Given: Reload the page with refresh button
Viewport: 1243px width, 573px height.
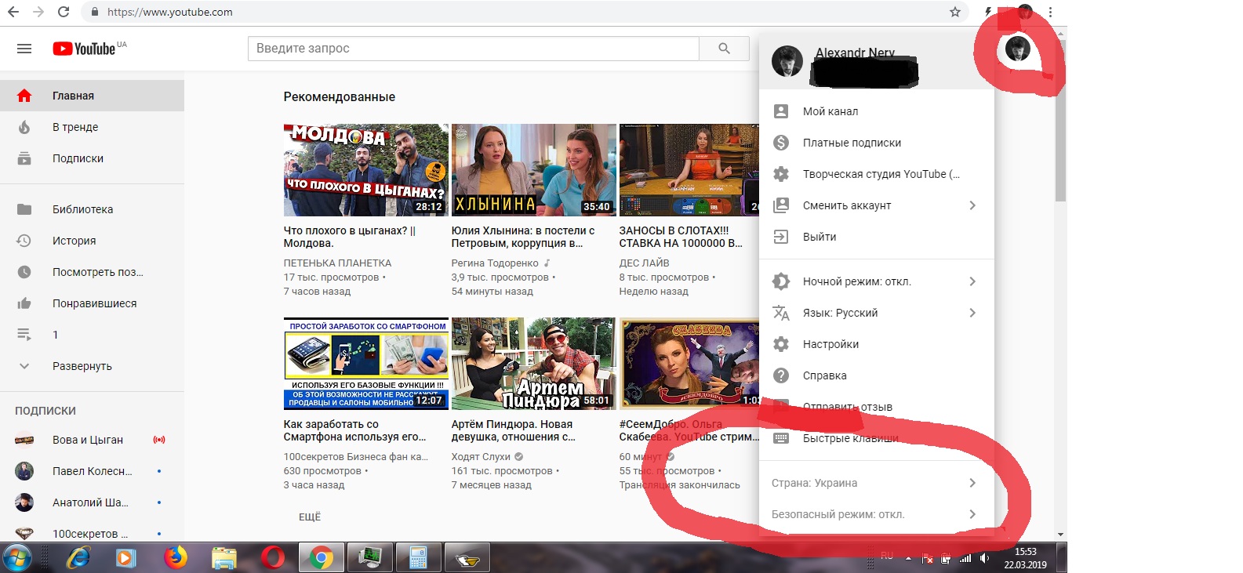Looking at the screenshot, I should tap(64, 12).
